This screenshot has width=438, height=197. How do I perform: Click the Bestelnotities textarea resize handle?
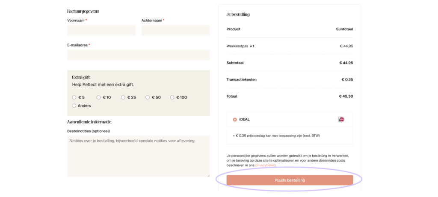[x=208, y=175]
